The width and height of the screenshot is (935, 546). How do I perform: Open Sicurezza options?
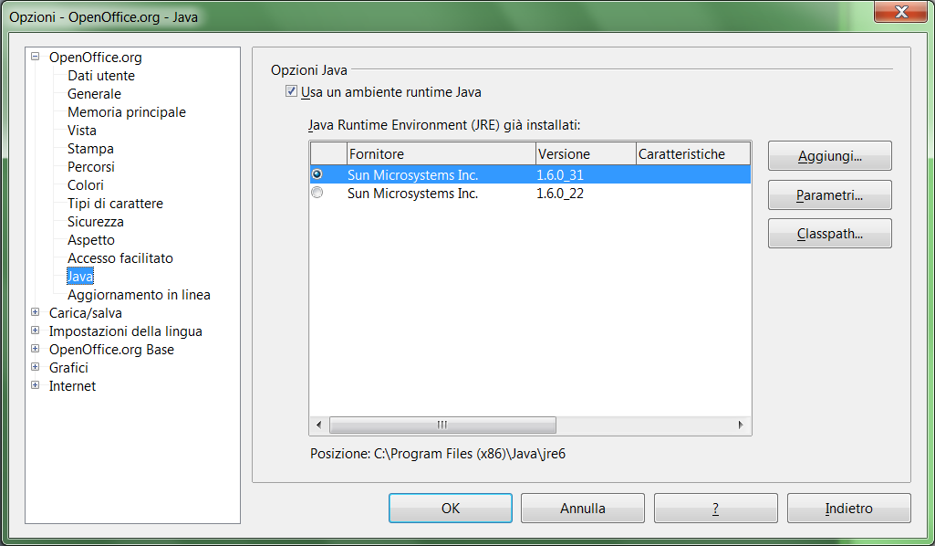click(96, 221)
